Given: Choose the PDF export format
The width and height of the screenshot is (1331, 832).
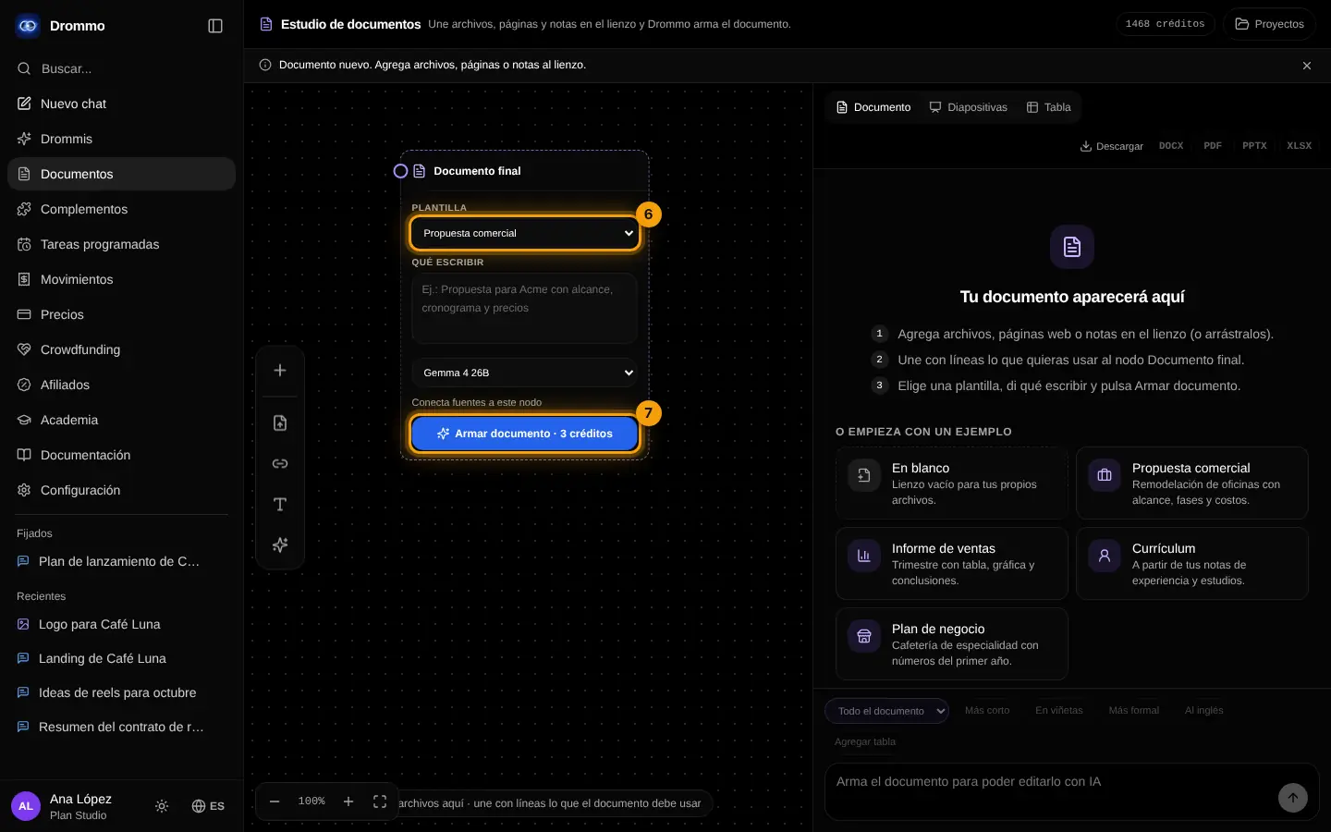Looking at the screenshot, I should tap(1213, 146).
